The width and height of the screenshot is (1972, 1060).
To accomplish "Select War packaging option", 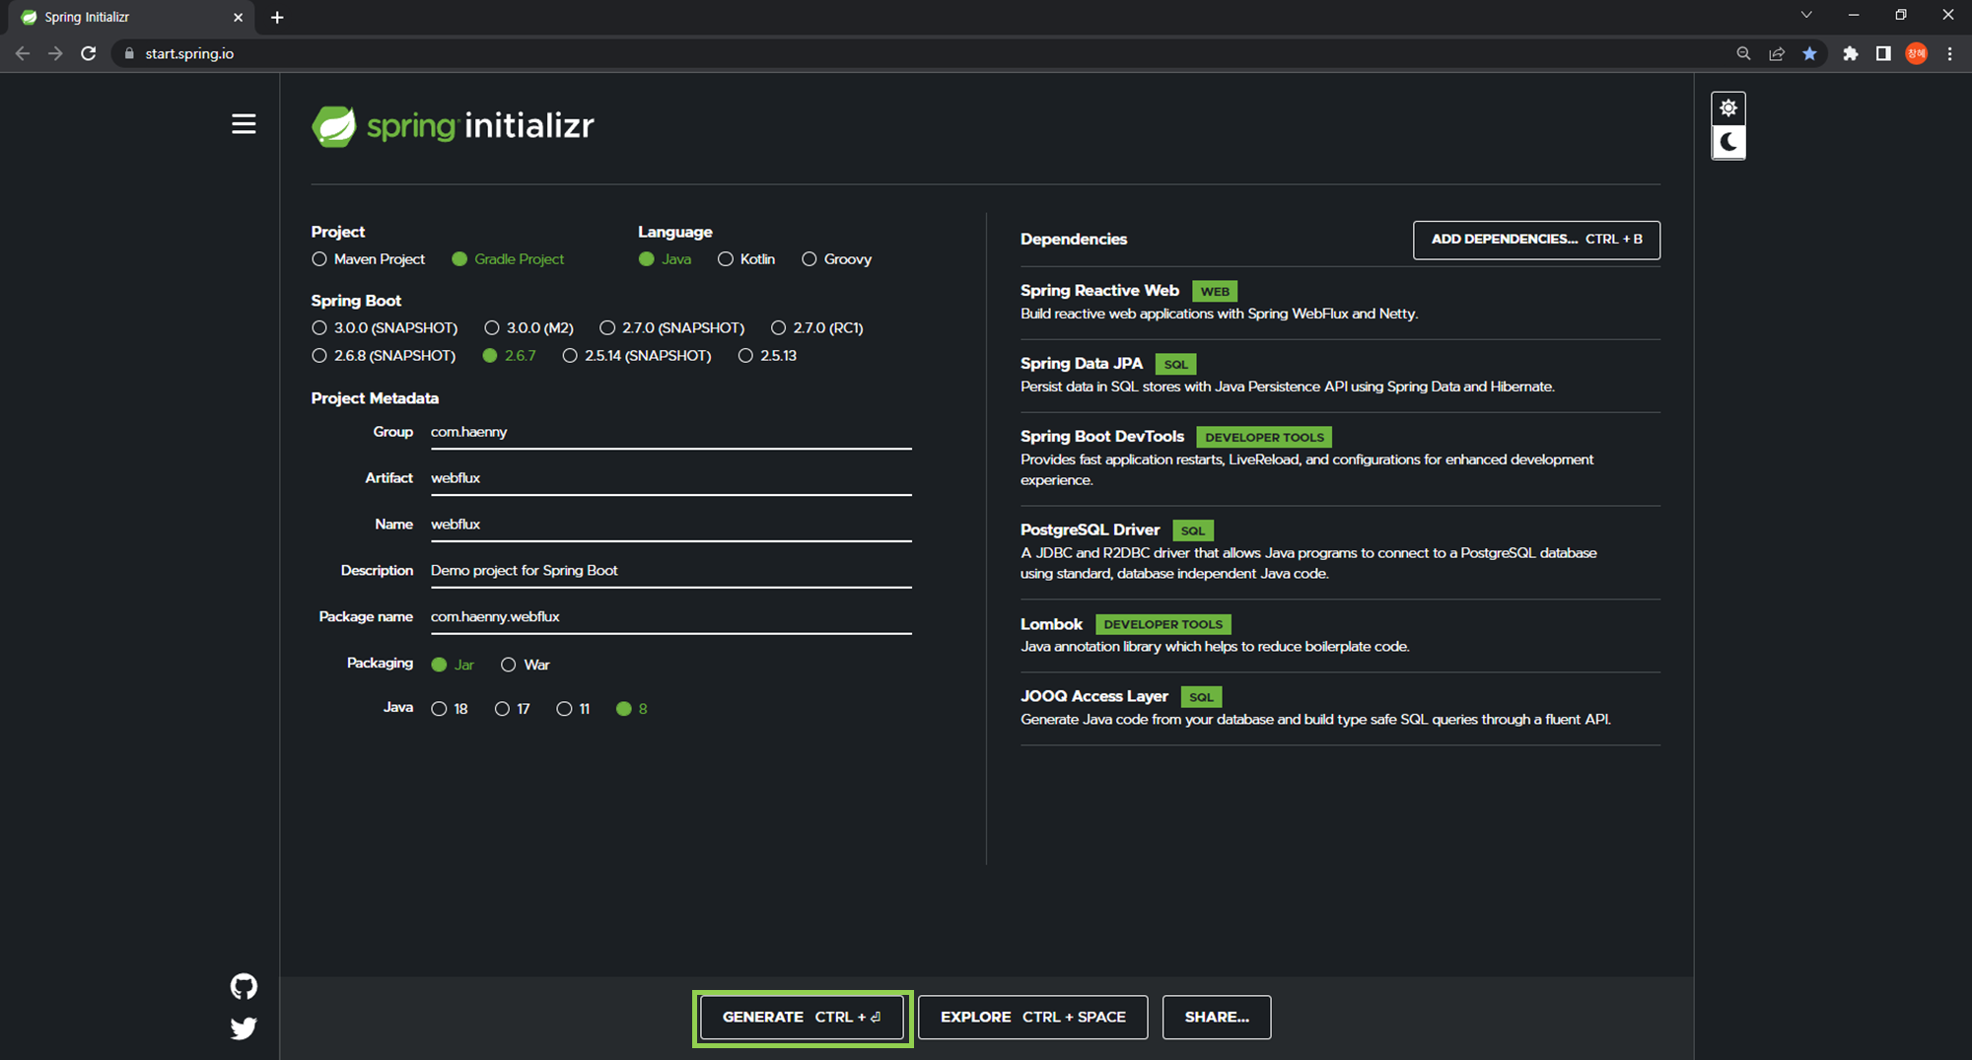I will 526,665.
